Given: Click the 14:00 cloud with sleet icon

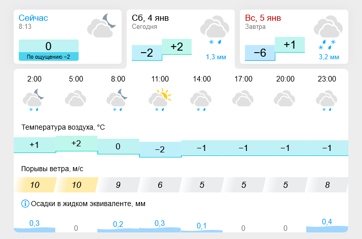Looking at the screenshot, I should (201, 100).
